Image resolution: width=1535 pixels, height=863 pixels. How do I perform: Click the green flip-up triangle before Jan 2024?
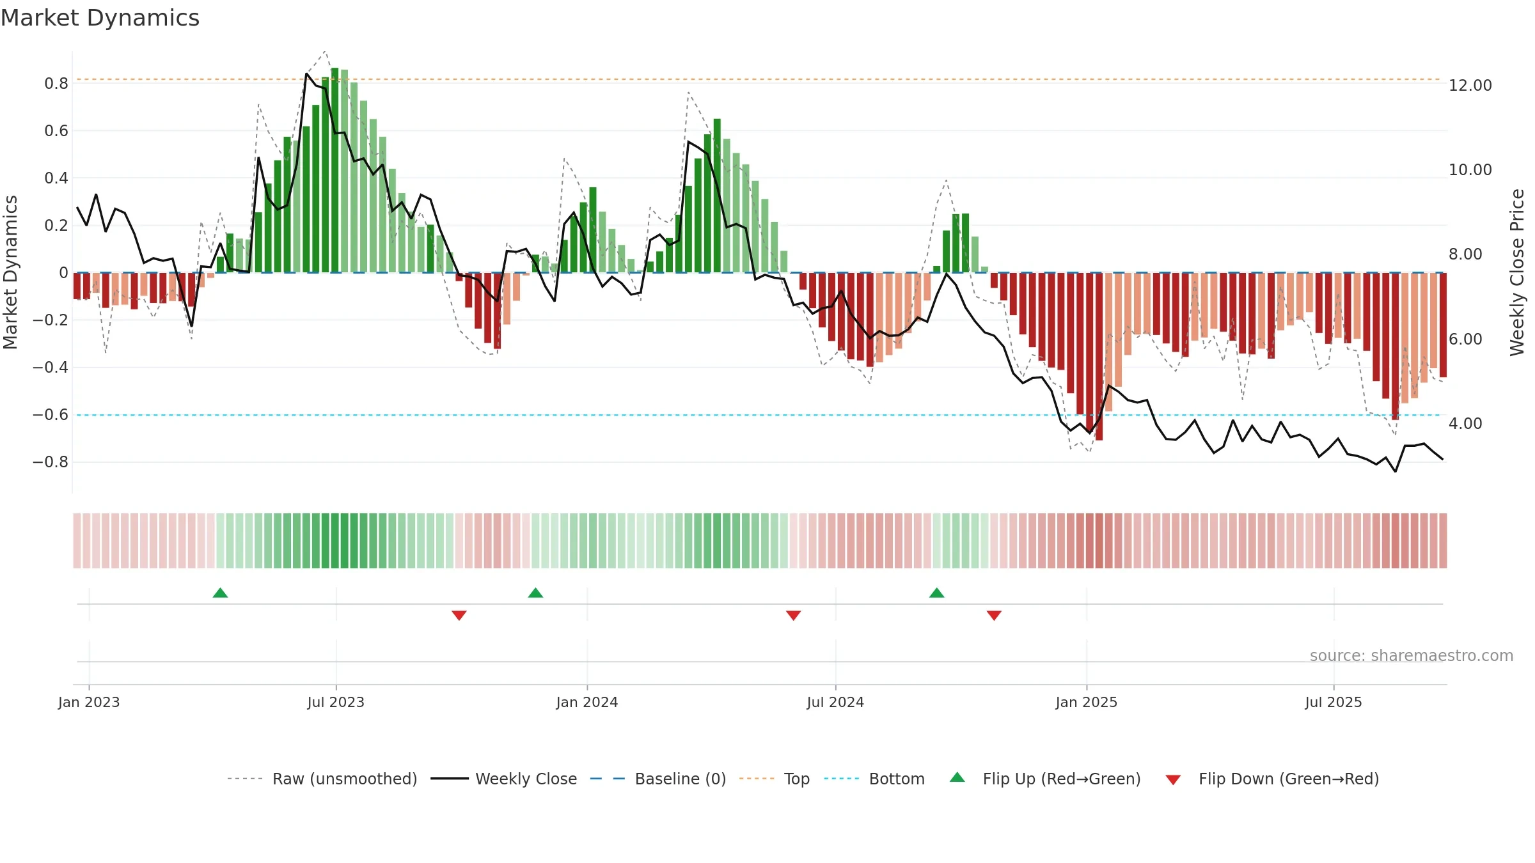pos(535,593)
